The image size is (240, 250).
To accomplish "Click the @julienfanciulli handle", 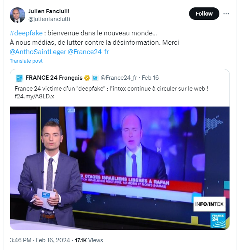I will pyautogui.click(x=49, y=19).
